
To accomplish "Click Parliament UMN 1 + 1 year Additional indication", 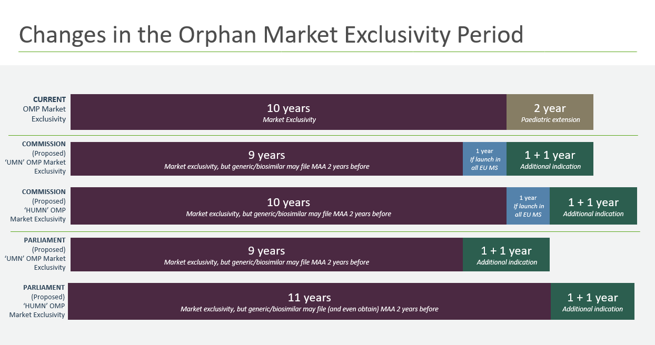I will tap(506, 255).
